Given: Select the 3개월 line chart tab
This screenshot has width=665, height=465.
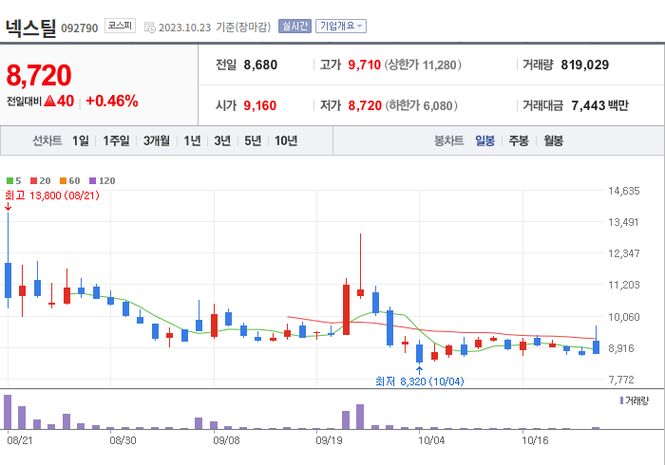Looking at the screenshot, I should coord(157,140).
